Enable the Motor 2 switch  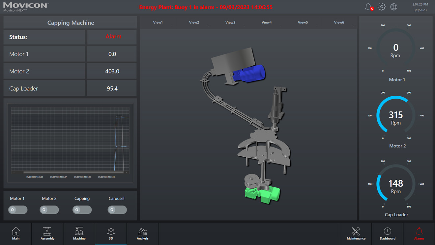[x=49, y=210]
